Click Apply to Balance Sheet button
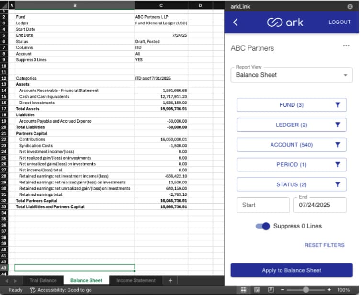 292,270
